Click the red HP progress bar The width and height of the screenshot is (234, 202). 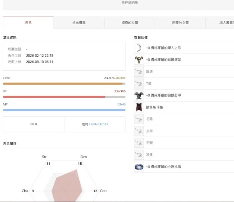tap(54, 97)
